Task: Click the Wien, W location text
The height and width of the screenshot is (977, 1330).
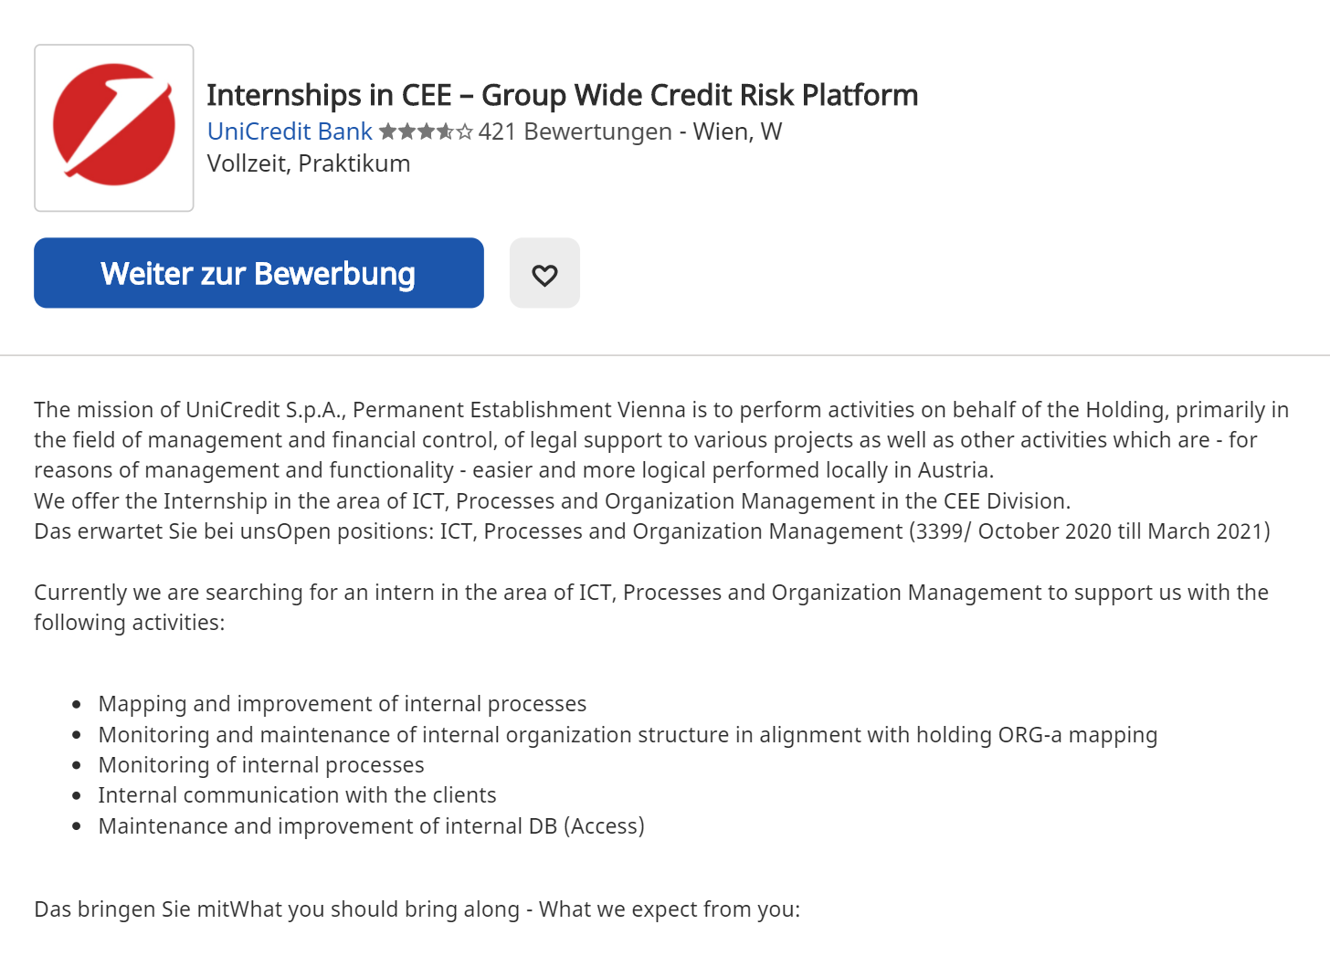Action: [737, 131]
